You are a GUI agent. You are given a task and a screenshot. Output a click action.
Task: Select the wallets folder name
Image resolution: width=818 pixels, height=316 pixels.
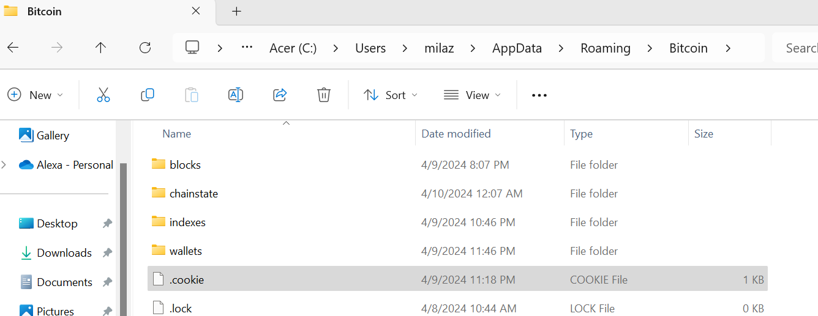186,251
